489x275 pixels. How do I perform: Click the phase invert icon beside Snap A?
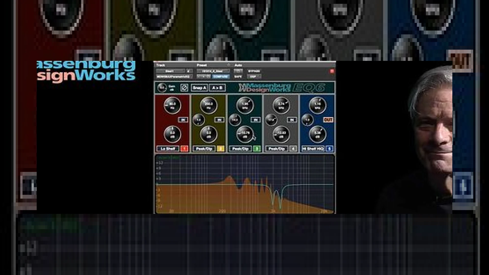click(x=184, y=88)
